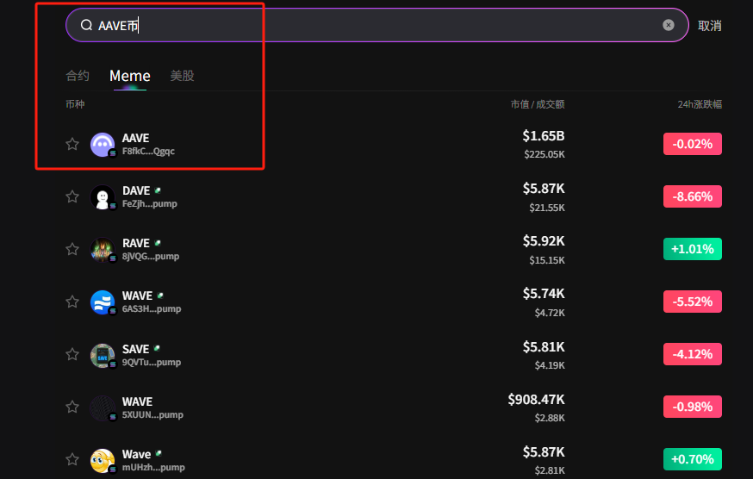Switch to the 美股 tab
The image size is (753, 479).
[x=182, y=76]
